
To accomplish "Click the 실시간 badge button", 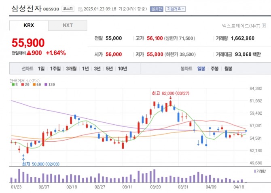I will [x=156, y=8].
